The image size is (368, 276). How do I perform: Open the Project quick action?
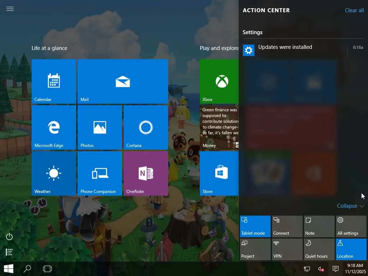pos(255,249)
